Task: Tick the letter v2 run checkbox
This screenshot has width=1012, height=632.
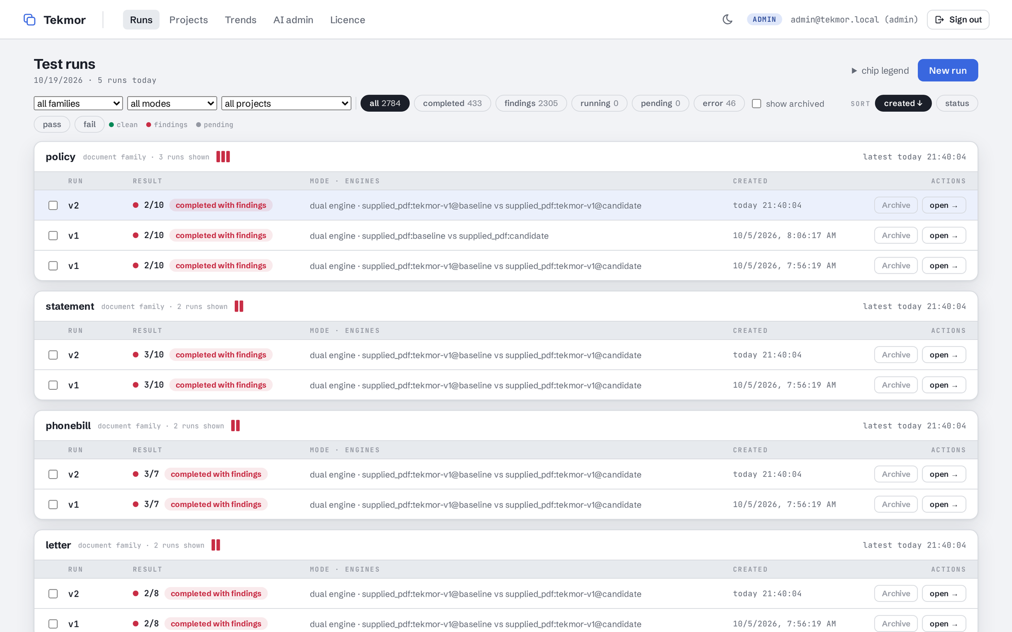Action: (x=53, y=594)
